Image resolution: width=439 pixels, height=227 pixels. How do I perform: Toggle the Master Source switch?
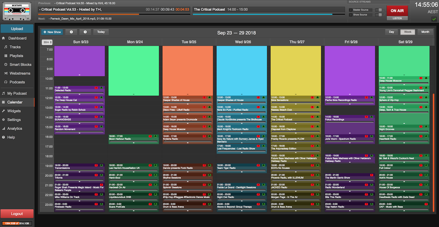point(379,10)
